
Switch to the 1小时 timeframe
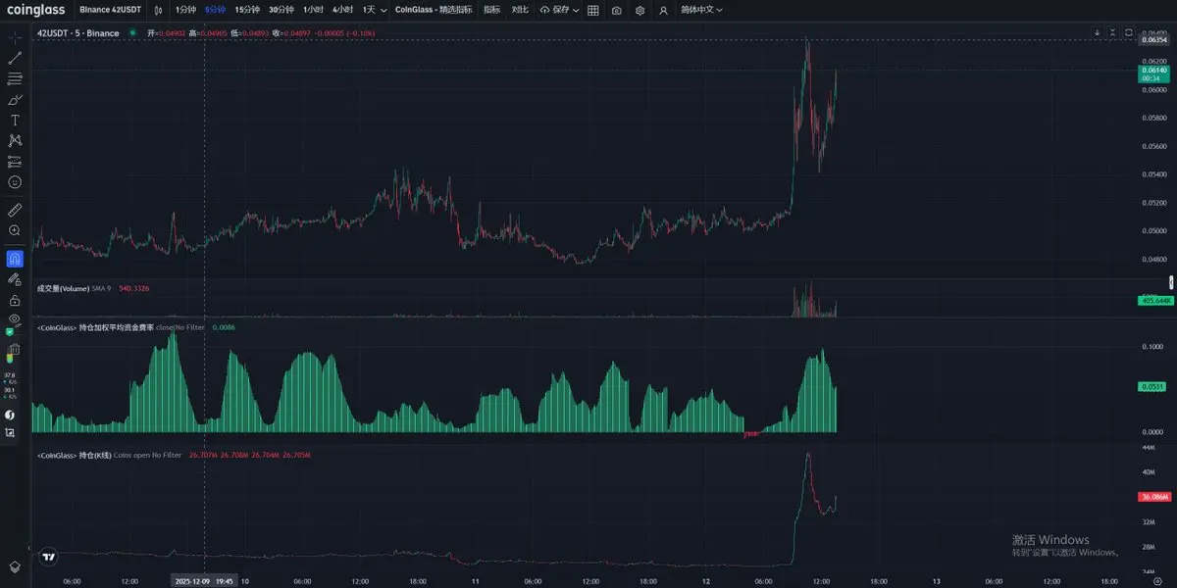coord(313,10)
